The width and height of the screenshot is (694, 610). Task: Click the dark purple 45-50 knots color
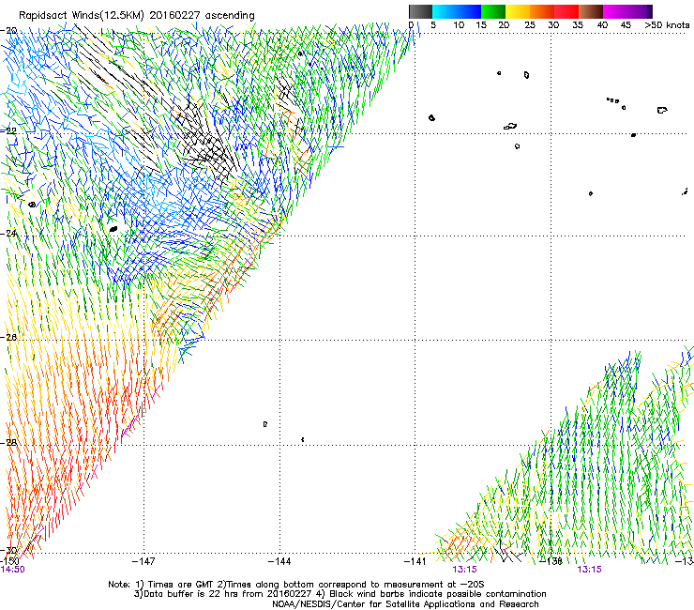coord(640,11)
